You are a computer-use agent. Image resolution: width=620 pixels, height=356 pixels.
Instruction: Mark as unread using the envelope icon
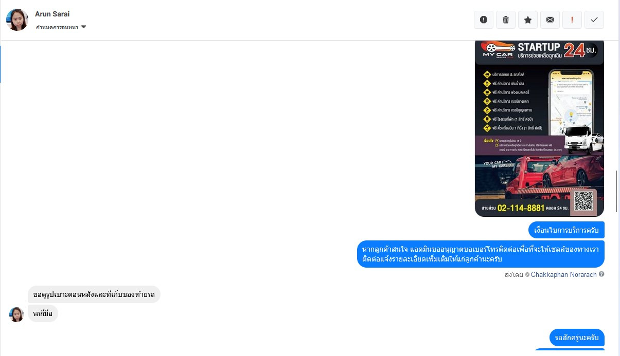coord(550,20)
